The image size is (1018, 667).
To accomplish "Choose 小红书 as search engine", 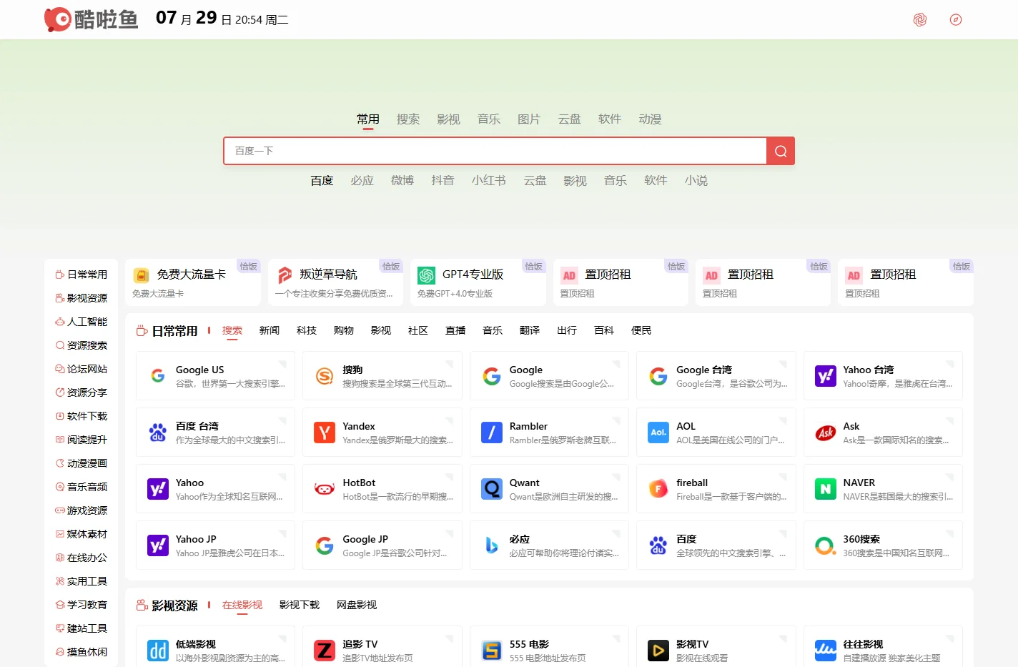I will (489, 181).
